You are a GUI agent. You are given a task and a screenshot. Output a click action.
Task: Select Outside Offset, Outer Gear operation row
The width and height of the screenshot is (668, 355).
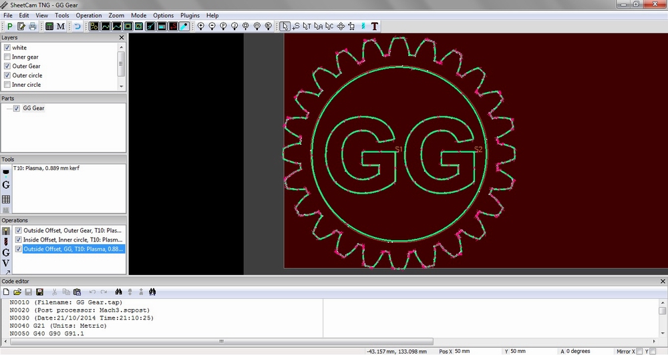72,230
